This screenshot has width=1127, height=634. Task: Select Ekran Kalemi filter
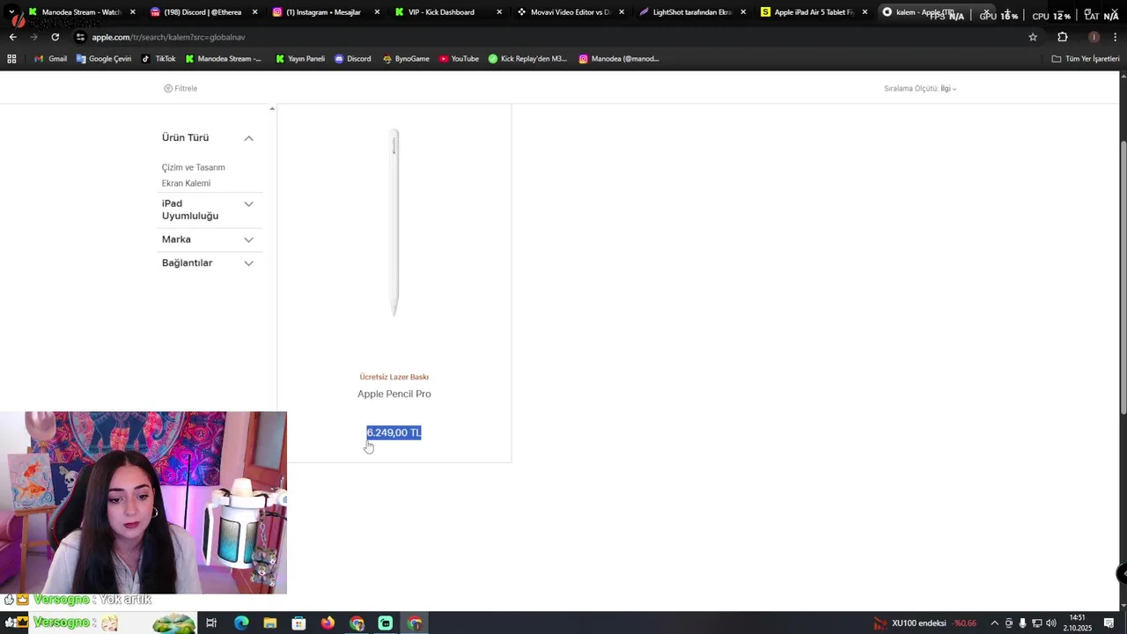[x=186, y=183]
